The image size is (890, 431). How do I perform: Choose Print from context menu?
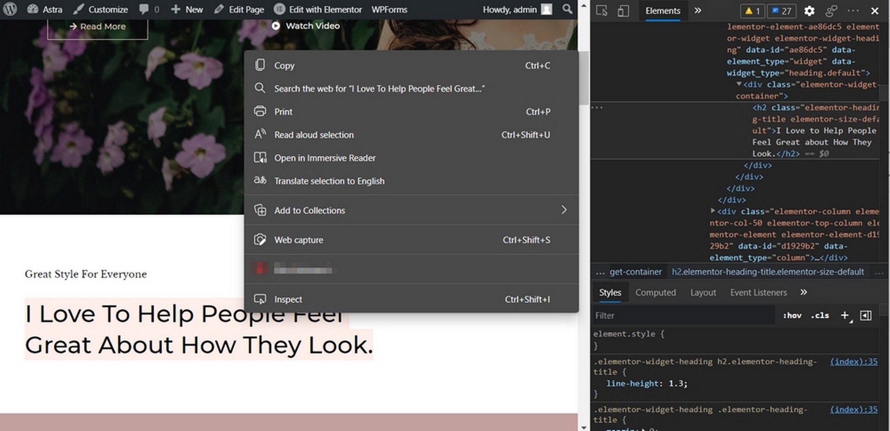412,112
